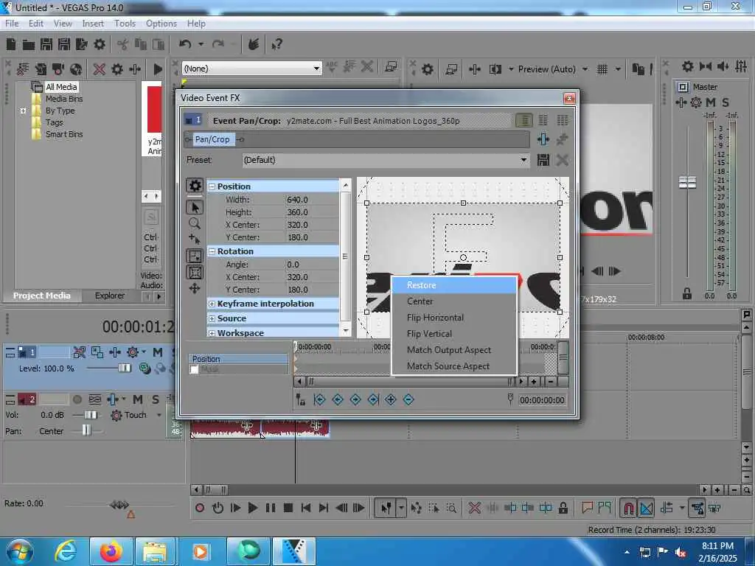Viewport: 755px width, 566px height.
Task: Open the Tools menu
Action: coord(125,24)
